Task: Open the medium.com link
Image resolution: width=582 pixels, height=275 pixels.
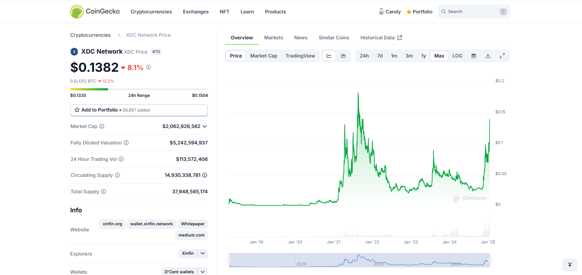Action: coord(191,235)
